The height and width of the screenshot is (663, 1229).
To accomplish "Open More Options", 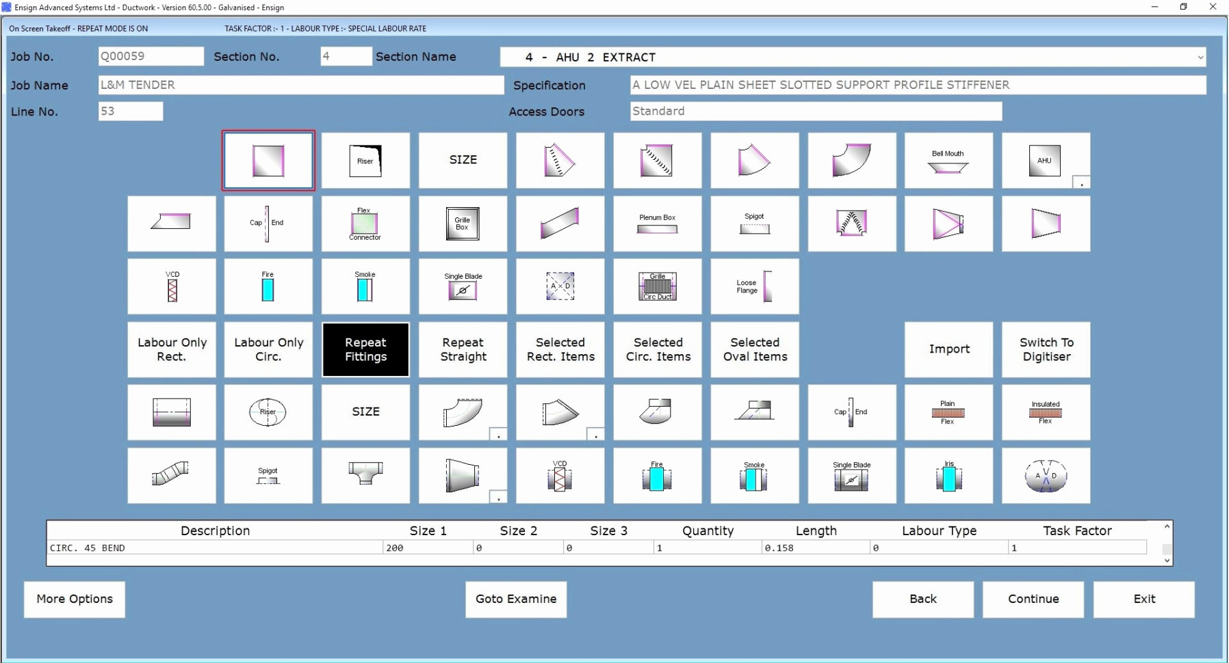I will coord(75,599).
